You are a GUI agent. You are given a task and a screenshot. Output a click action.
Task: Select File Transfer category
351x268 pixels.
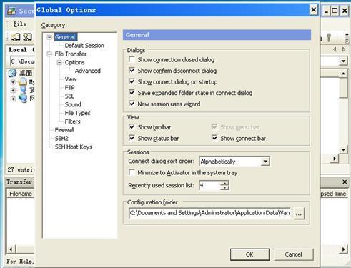coord(71,54)
